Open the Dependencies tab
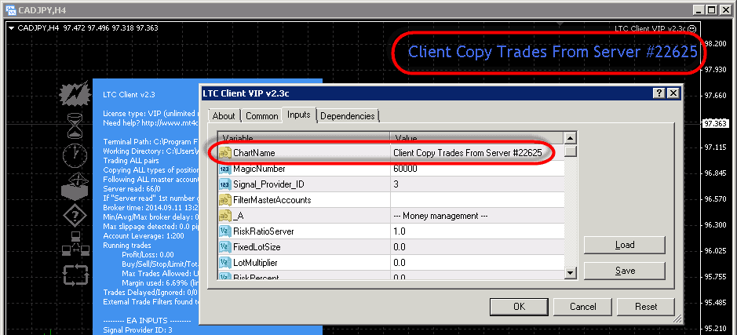Viewport: 737px width, 335px height. pos(348,116)
